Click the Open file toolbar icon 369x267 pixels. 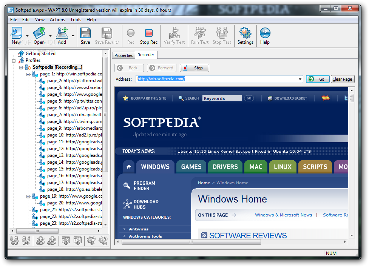click(39, 33)
